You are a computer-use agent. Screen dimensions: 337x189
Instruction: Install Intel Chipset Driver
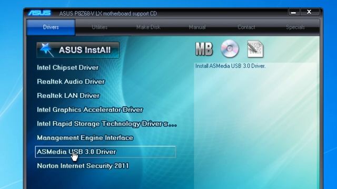tap(68, 68)
